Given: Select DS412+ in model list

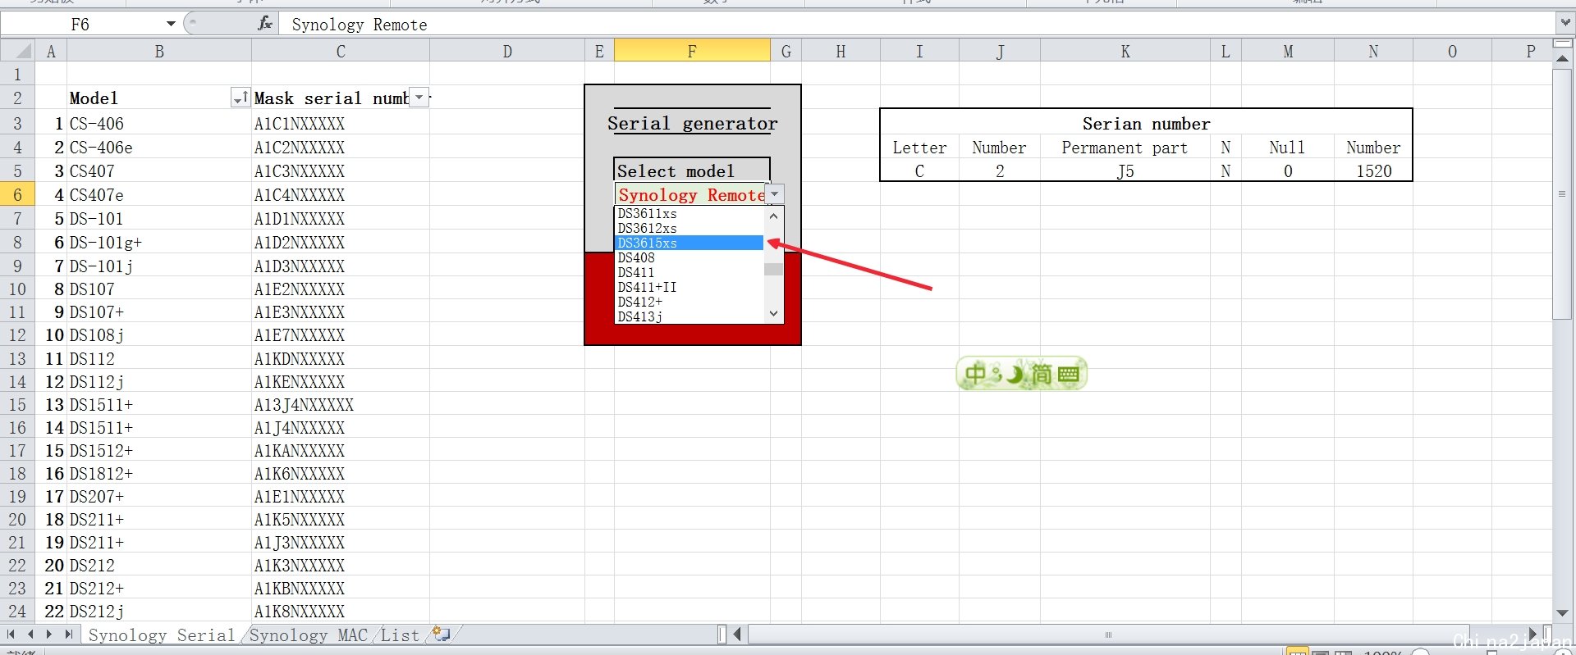Looking at the screenshot, I should point(689,302).
